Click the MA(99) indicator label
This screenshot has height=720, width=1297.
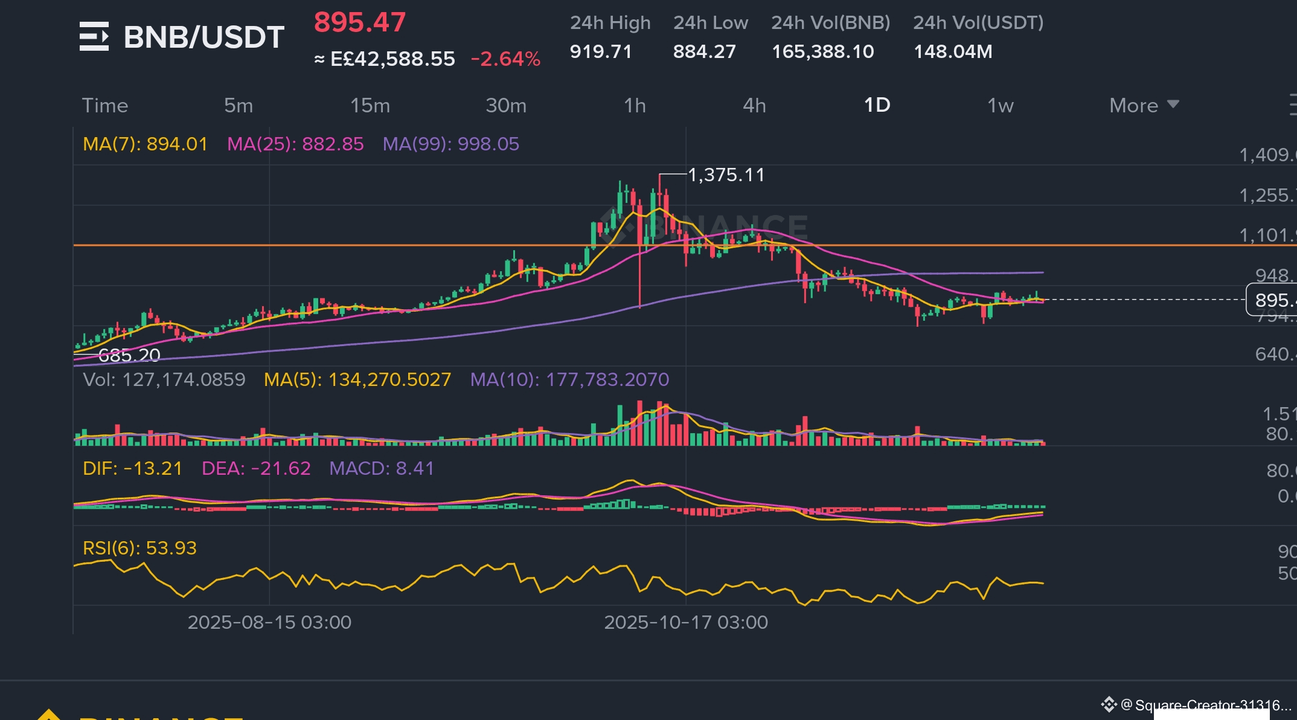(450, 144)
